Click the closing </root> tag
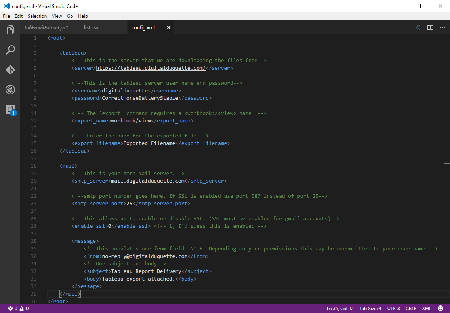 click(x=58, y=301)
